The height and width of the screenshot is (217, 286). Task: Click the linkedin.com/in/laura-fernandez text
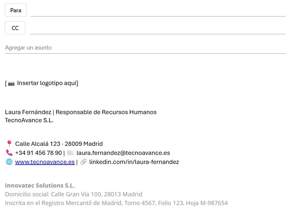134,162
